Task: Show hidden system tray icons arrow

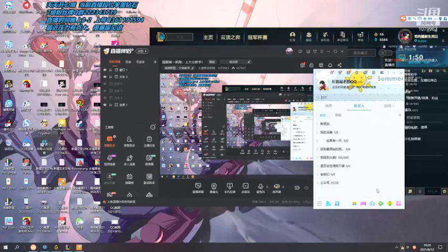Action: (396, 248)
